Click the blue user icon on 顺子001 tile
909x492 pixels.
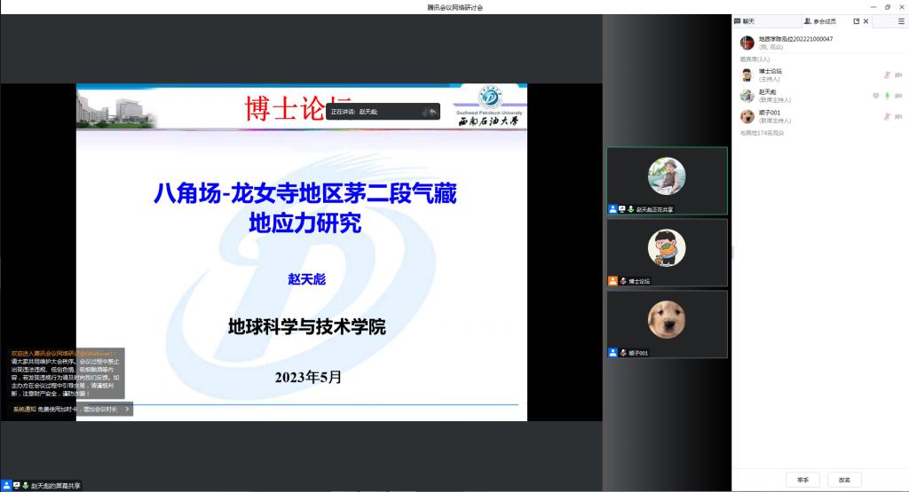[613, 353]
